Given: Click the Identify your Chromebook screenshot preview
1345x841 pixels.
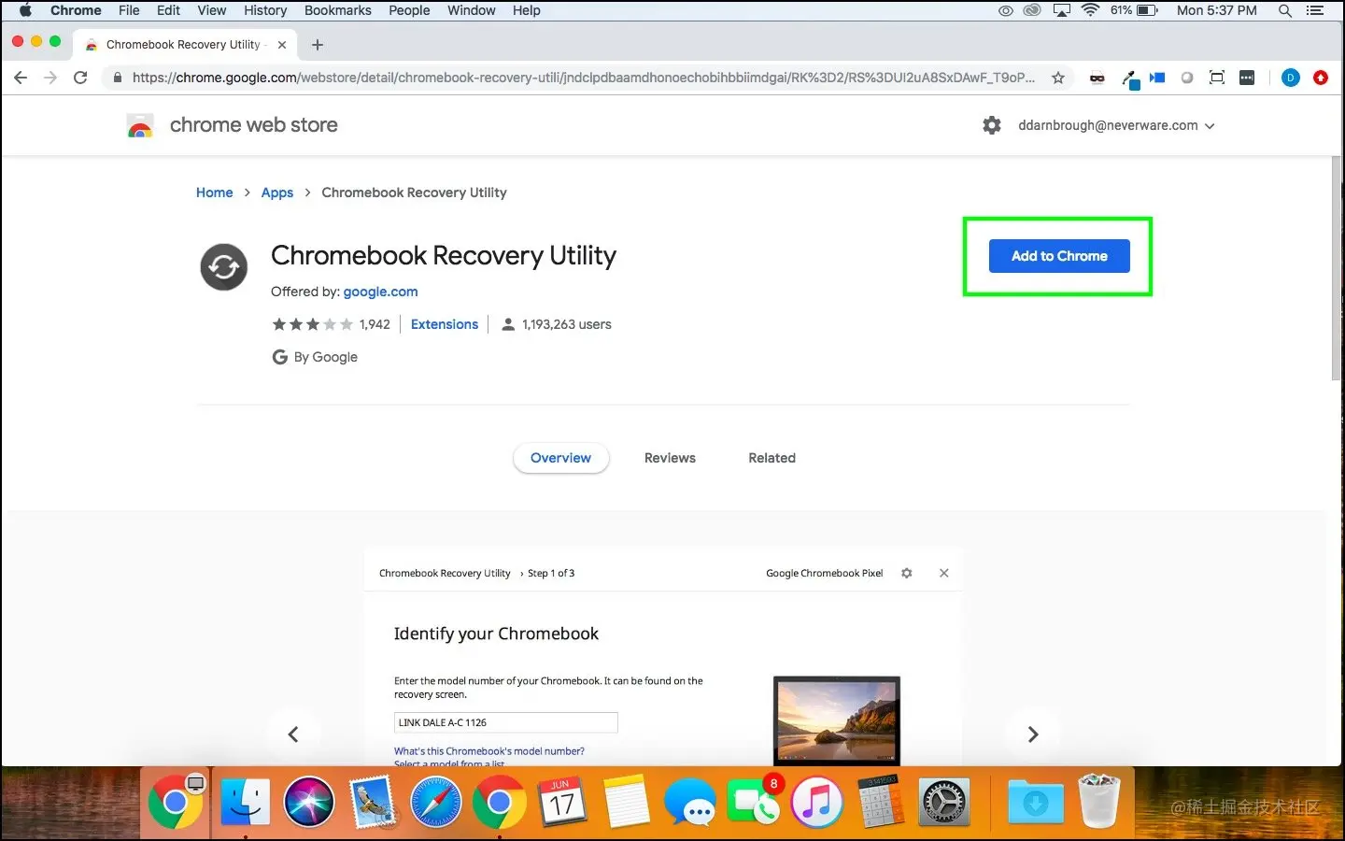Looking at the screenshot, I should [x=663, y=657].
